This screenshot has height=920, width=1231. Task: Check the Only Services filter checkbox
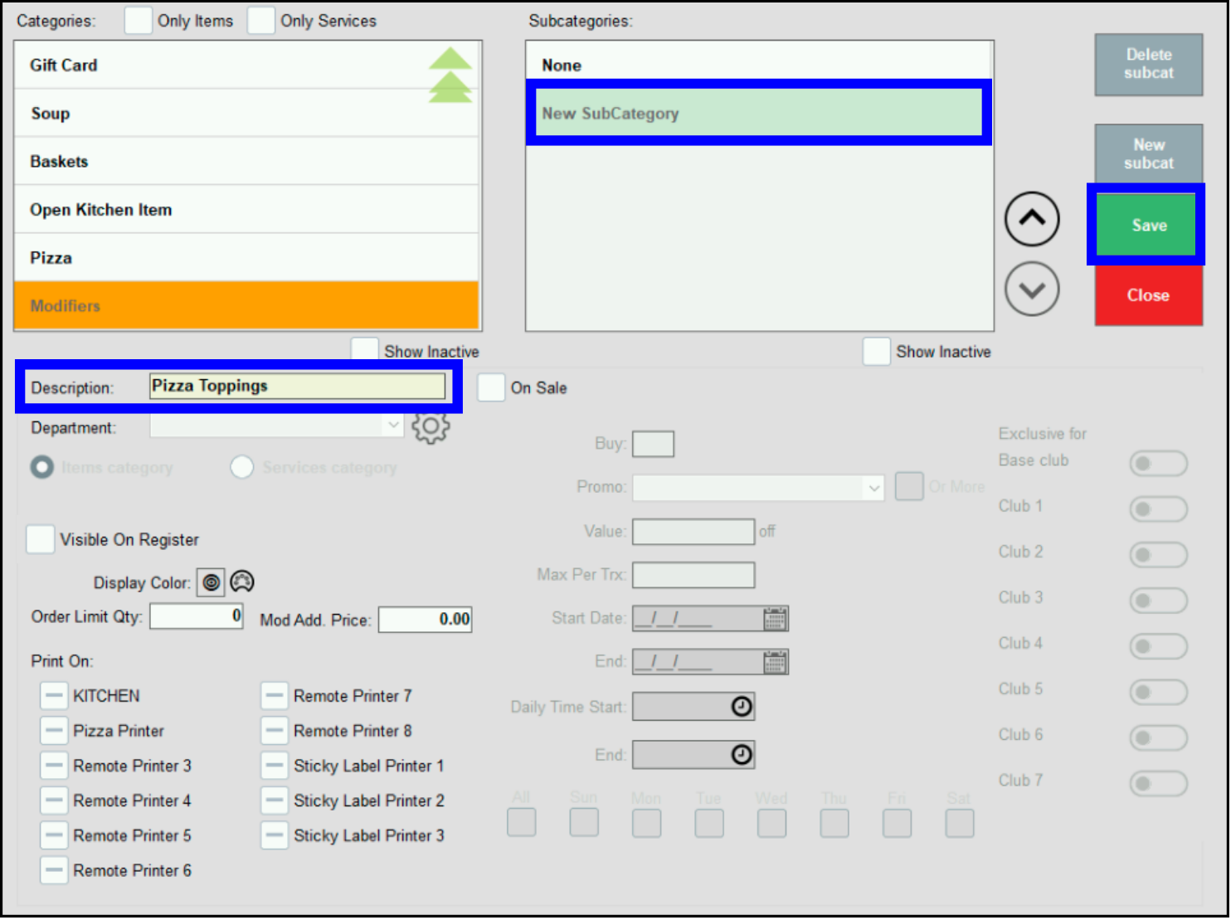tap(261, 21)
